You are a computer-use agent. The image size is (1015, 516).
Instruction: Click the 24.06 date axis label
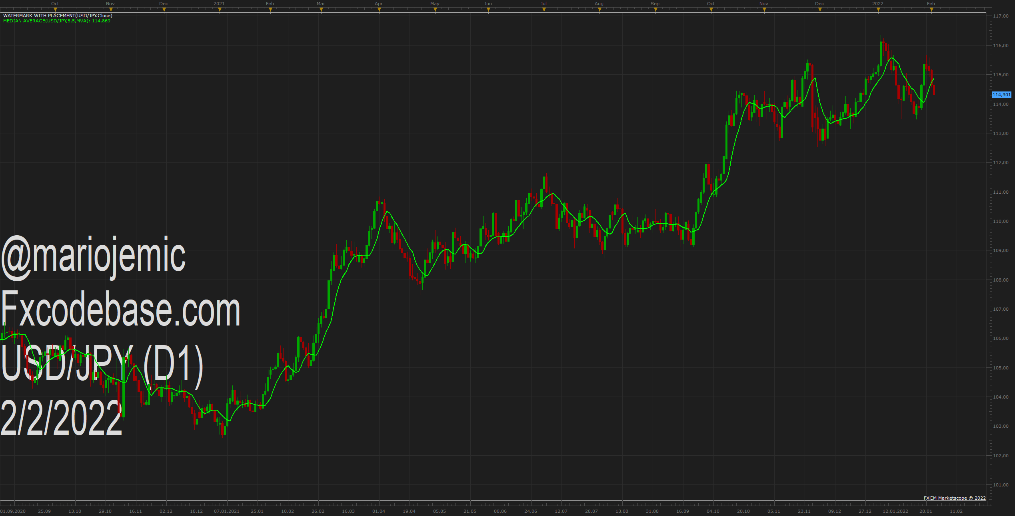coord(531,511)
